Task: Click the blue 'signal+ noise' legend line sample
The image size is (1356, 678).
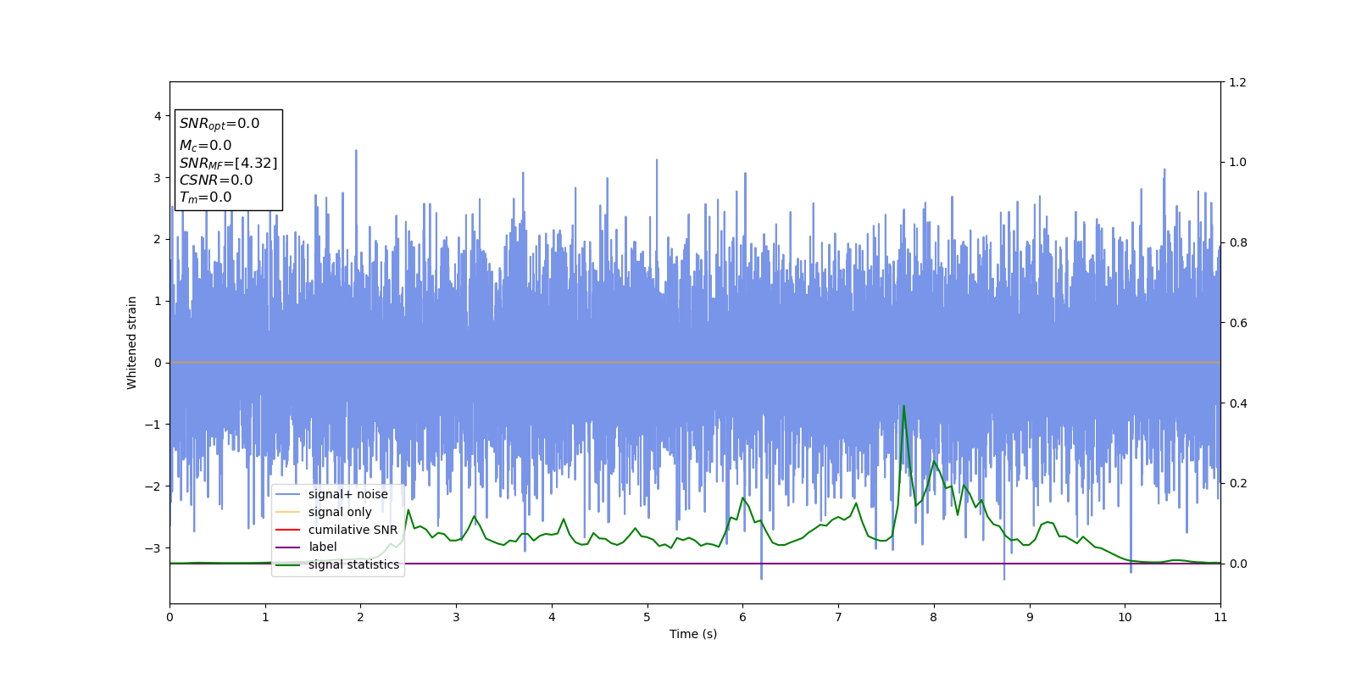Action: click(288, 495)
